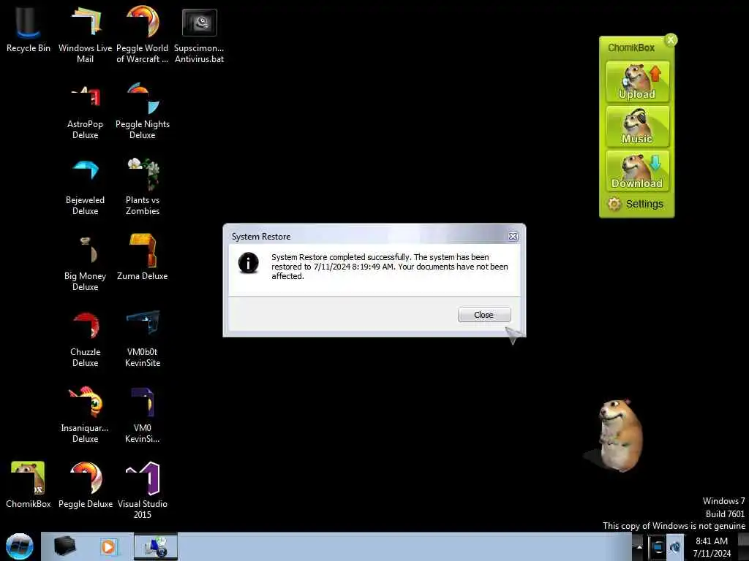Viewport: 749px width, 561px height.
Task: Open Peggle World of Warcraft shortcut
Action: [x=143, y=34]
